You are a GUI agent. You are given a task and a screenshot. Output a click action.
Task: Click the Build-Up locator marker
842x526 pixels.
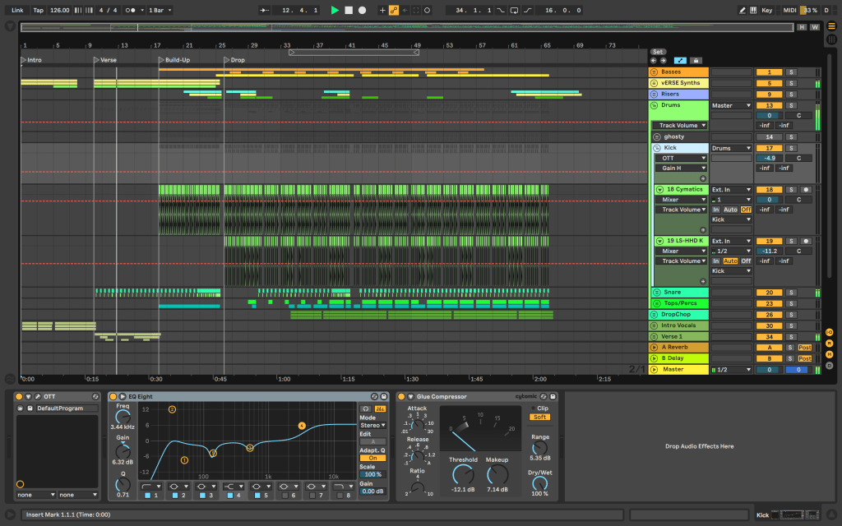(161, 60)
